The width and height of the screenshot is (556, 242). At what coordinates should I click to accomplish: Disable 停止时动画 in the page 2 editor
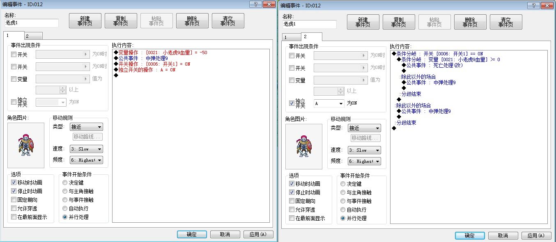(292, 192)
